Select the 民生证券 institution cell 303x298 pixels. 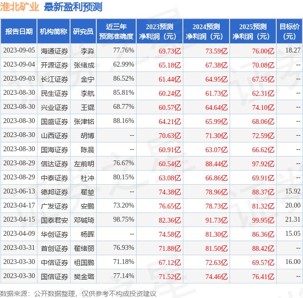(x=54, y=93)
